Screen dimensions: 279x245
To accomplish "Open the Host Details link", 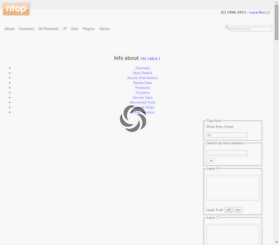I will pos(143,73).
